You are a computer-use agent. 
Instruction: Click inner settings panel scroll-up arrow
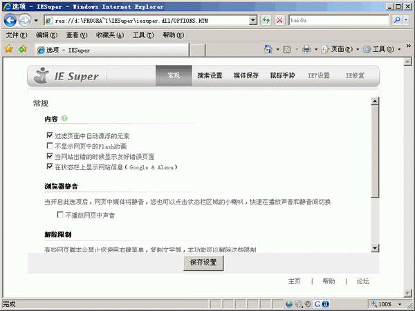pyautogui.click(x=375, y=102)
